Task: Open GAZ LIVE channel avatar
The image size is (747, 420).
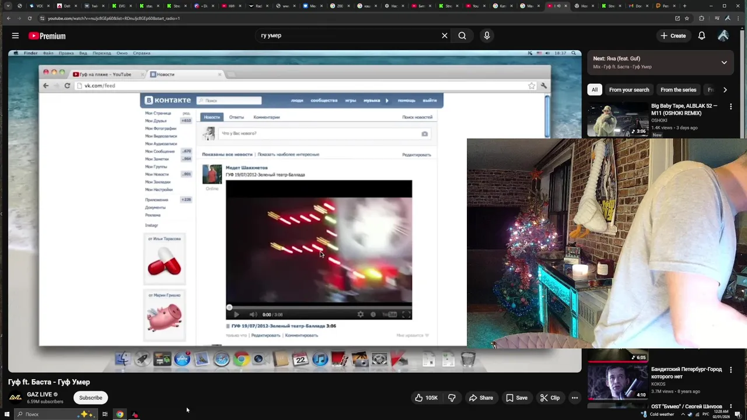Action: (15, 398)
